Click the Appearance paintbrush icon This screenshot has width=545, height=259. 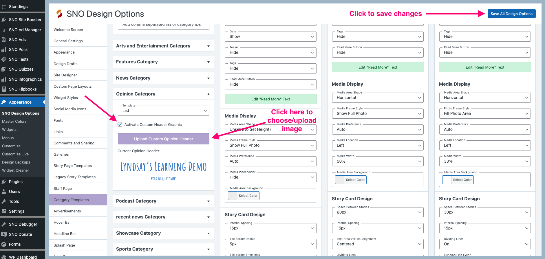pos(4,102)
